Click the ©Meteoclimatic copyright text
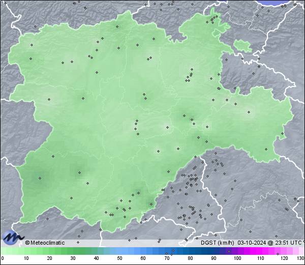This screenshot has height=265, width=305. (x=45, y=243)
